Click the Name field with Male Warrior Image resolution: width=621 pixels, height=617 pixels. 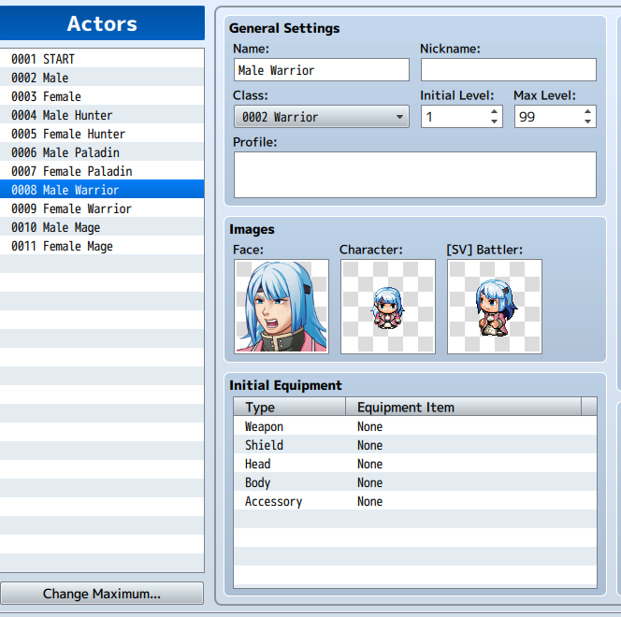322,70
